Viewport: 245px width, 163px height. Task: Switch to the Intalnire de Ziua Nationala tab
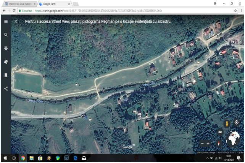click(x=19, y=3)
